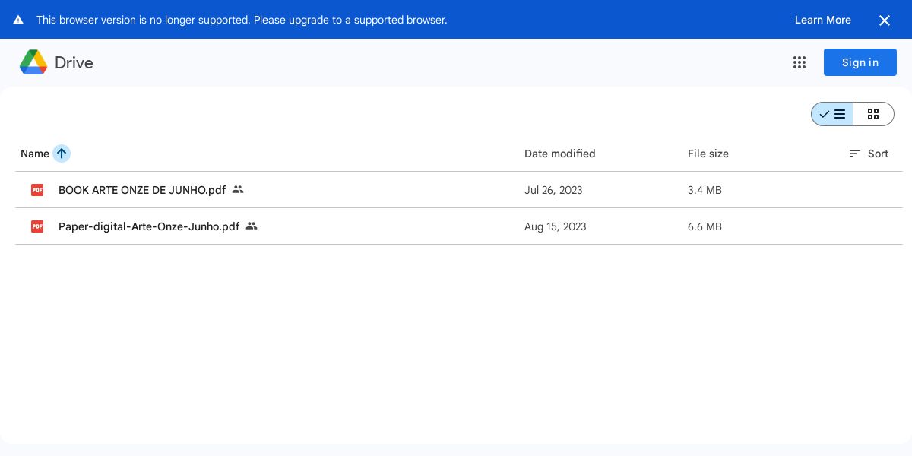Switch to list layout view

point(832,114)
